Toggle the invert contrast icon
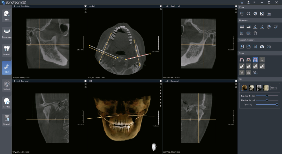The width and height of the screenshot is (282, 154). tap(262, 13)
